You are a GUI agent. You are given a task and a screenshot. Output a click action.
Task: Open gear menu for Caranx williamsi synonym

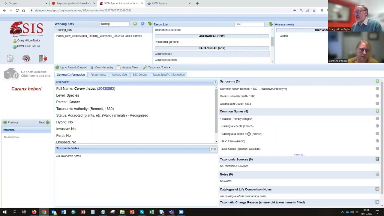(x=377, y=96)
